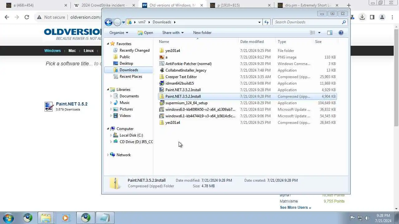Click the change view icon in Explorer toolbar

pos(313,33)
